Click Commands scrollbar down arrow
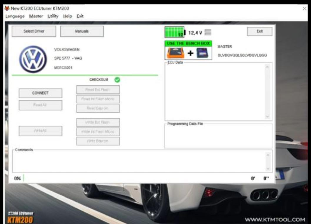This screenshot has width=311, height=224. (268, 169)
